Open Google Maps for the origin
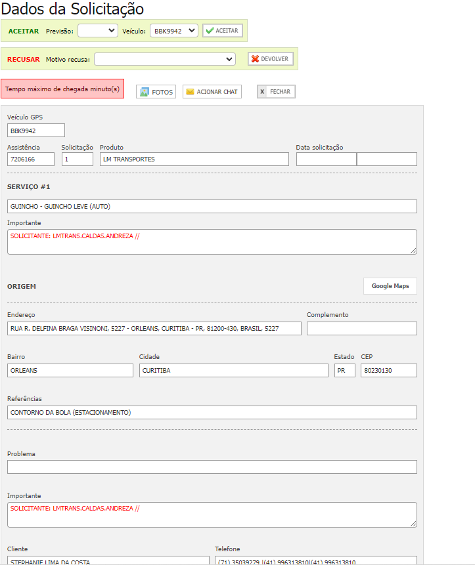Viewport: 475px width, 565px height. coord(390,286)
